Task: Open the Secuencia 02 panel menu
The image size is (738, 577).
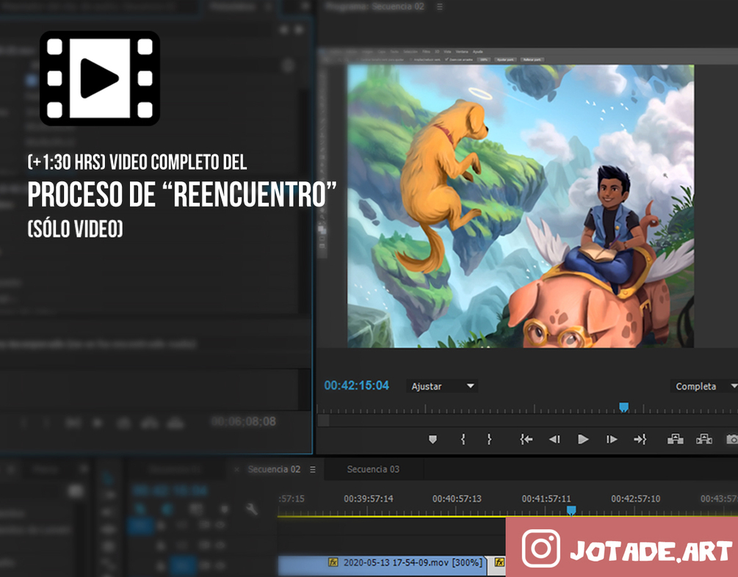Action: coord(313,469)
